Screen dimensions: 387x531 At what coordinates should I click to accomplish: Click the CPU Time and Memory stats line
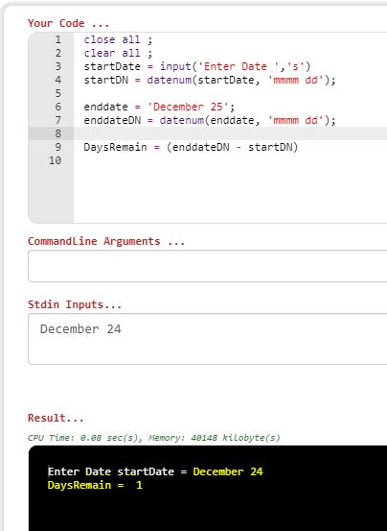click(154, 438)
